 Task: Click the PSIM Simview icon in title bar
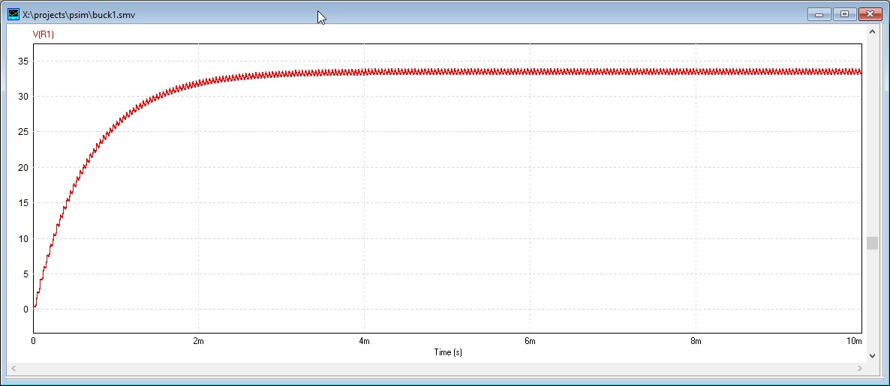(x=14, y=14)
